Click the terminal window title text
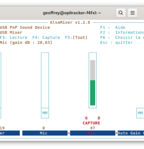144x149 pixels. point(72,13)
